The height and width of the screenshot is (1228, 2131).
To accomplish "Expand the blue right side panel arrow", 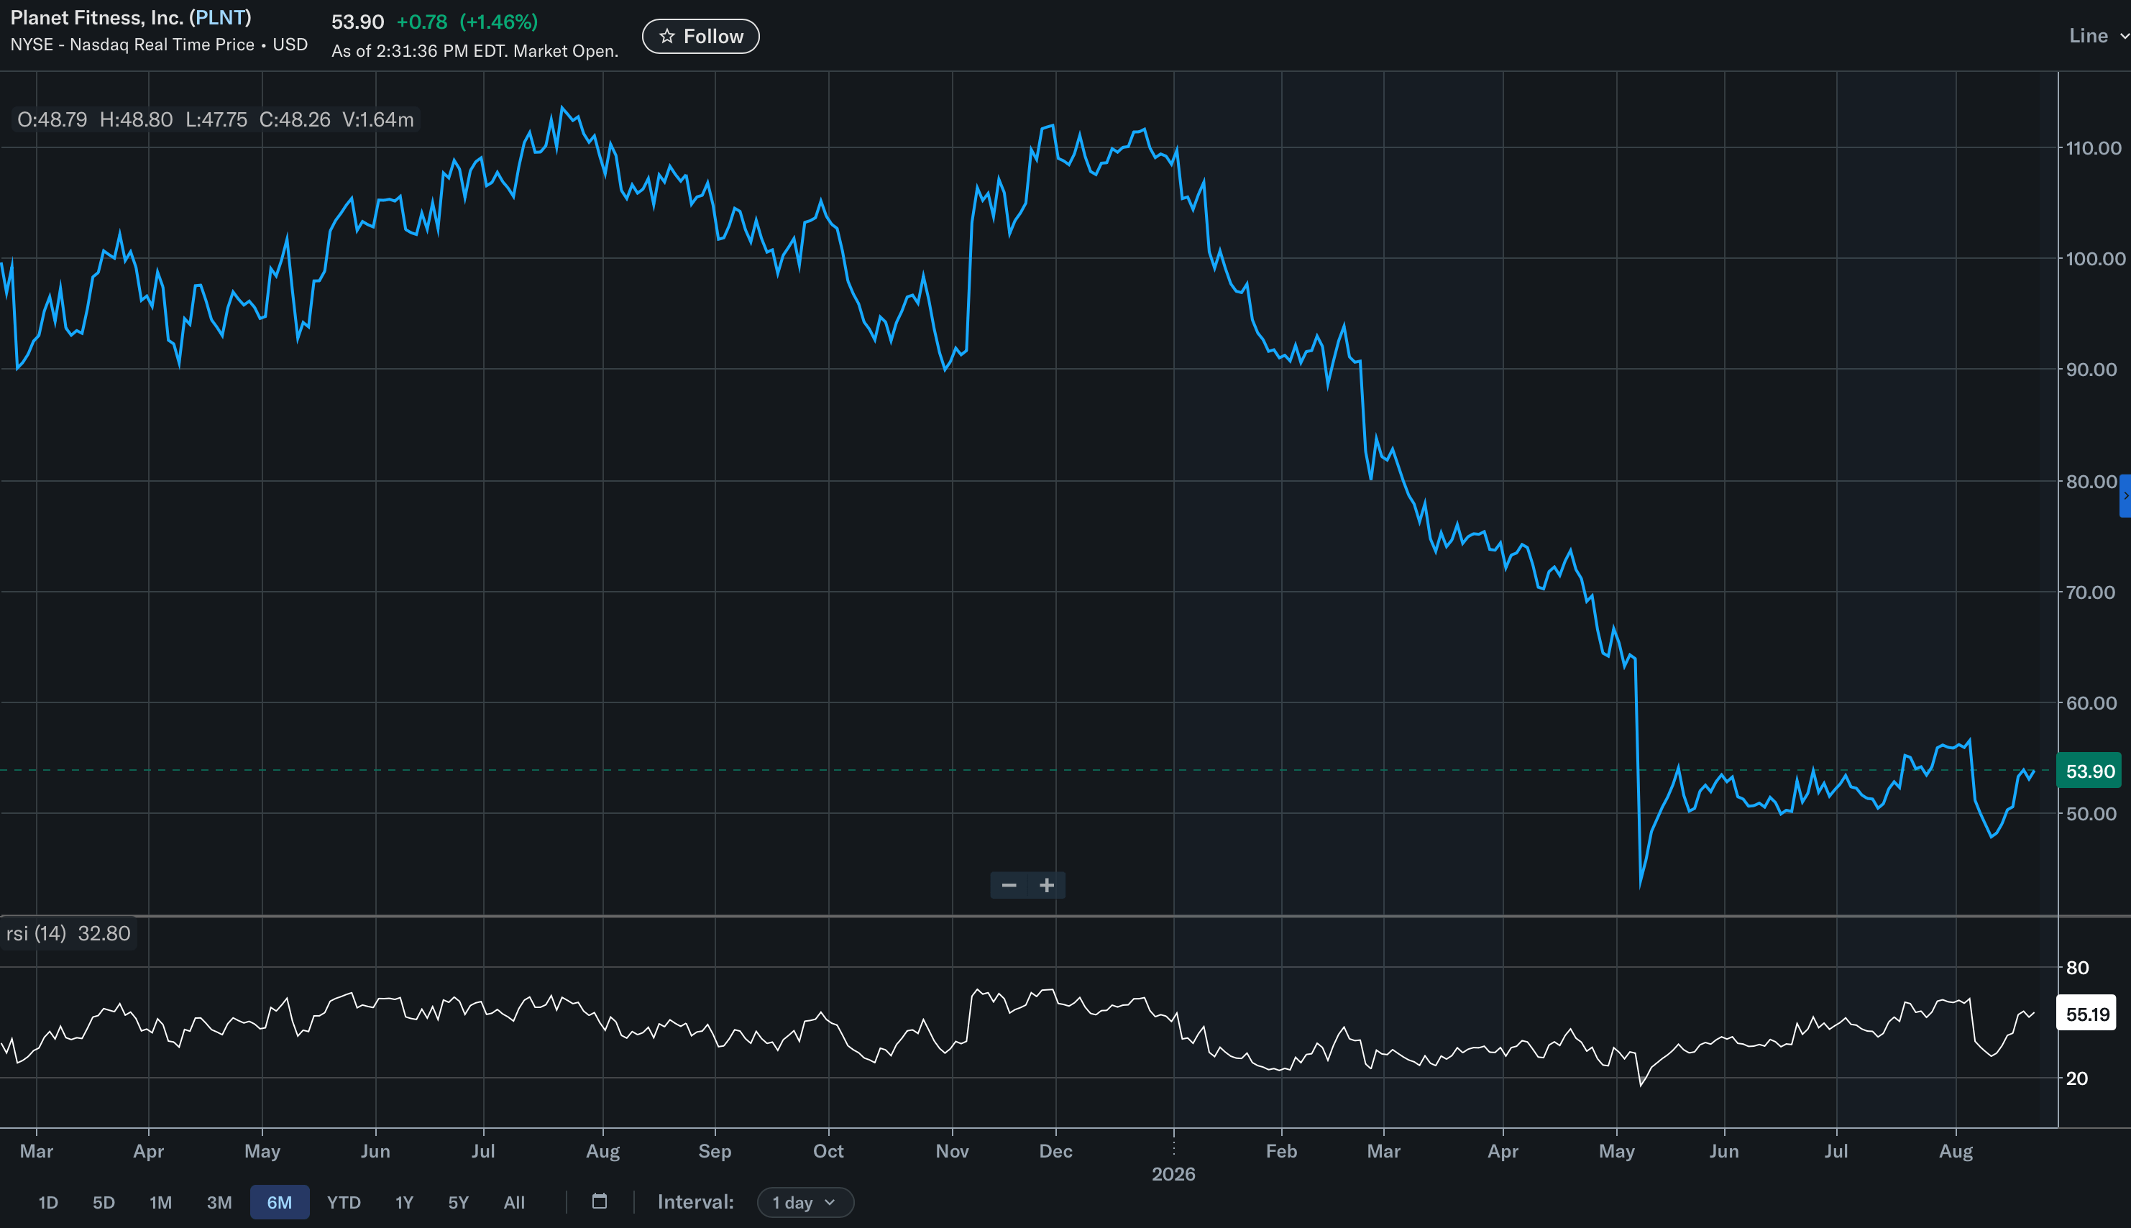I will (x=2125, y=495).
